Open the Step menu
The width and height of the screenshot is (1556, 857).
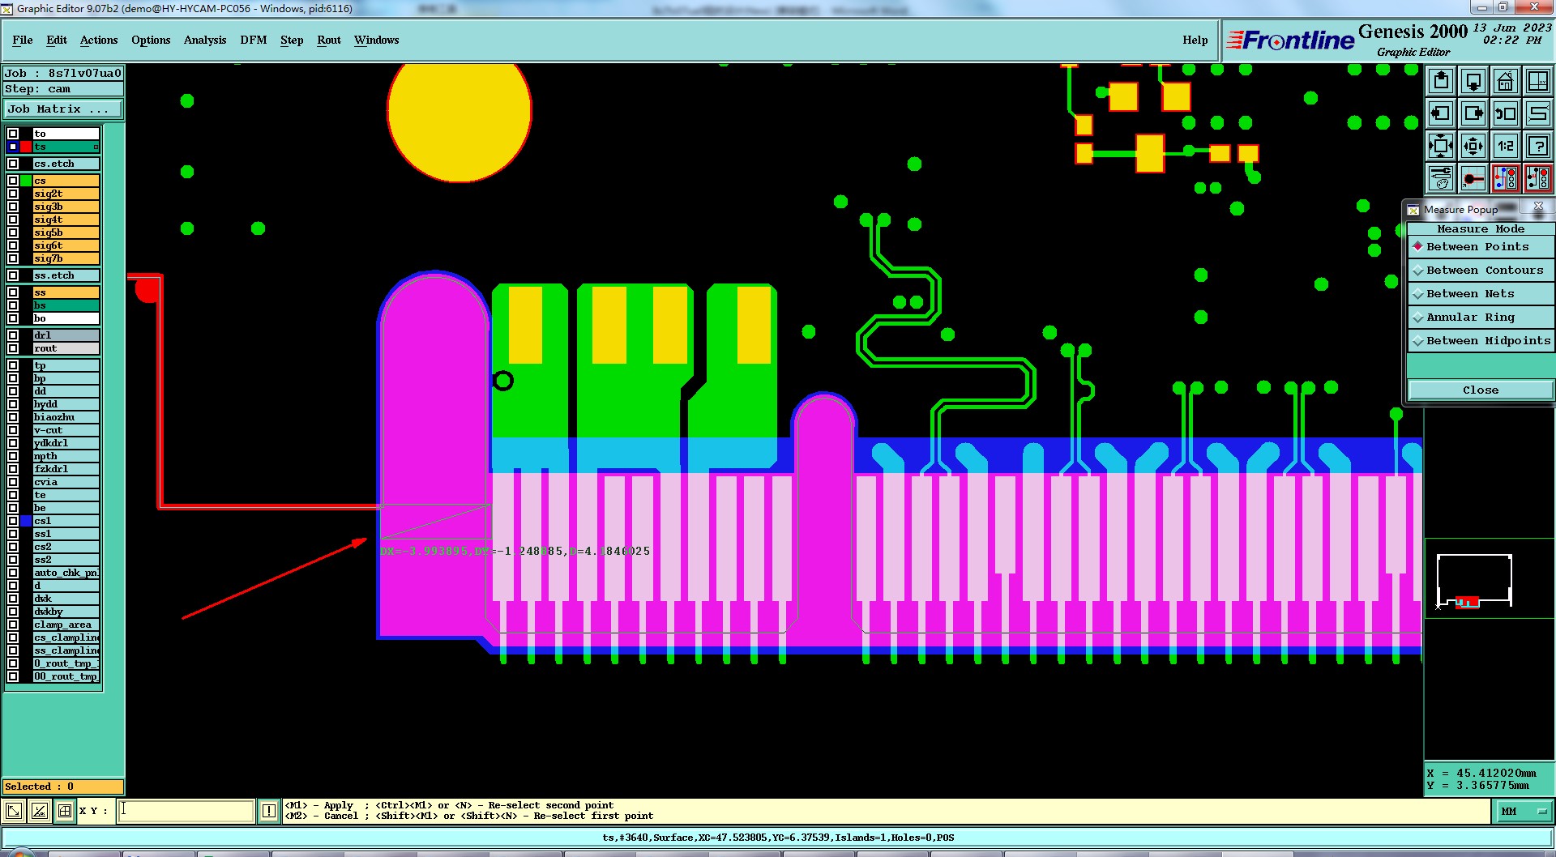[292, 40]
